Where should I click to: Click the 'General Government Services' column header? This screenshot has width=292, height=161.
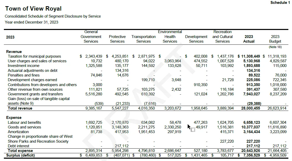click(91, 36)
